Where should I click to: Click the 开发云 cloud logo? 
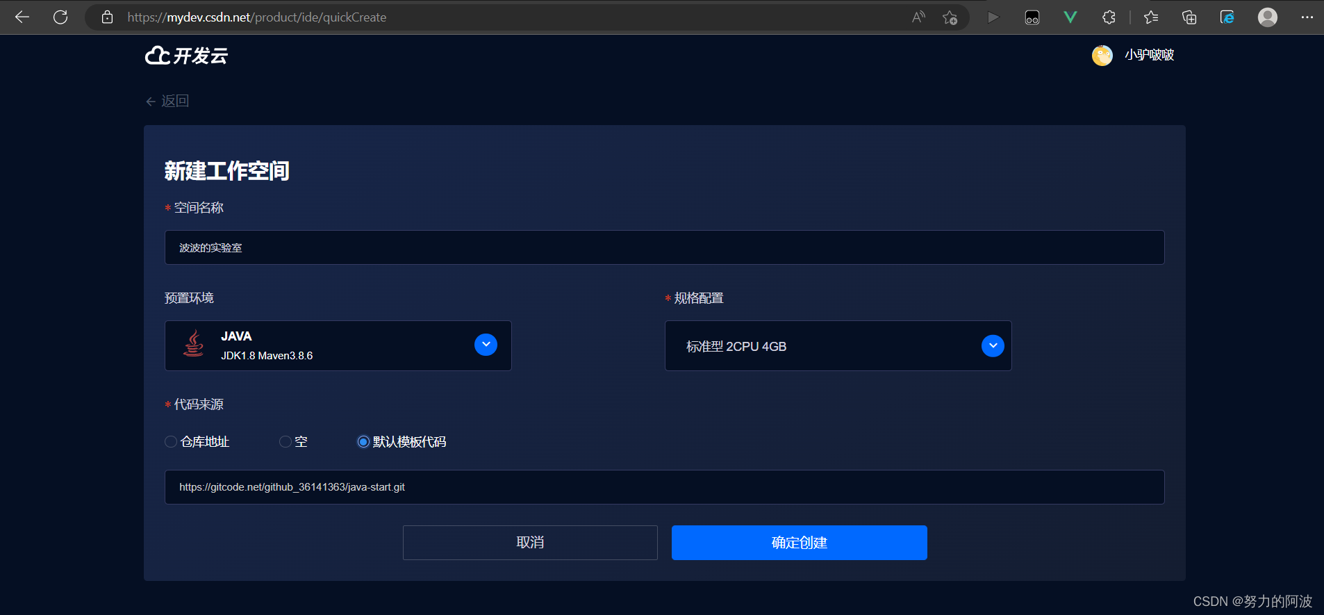coord(186,56)
